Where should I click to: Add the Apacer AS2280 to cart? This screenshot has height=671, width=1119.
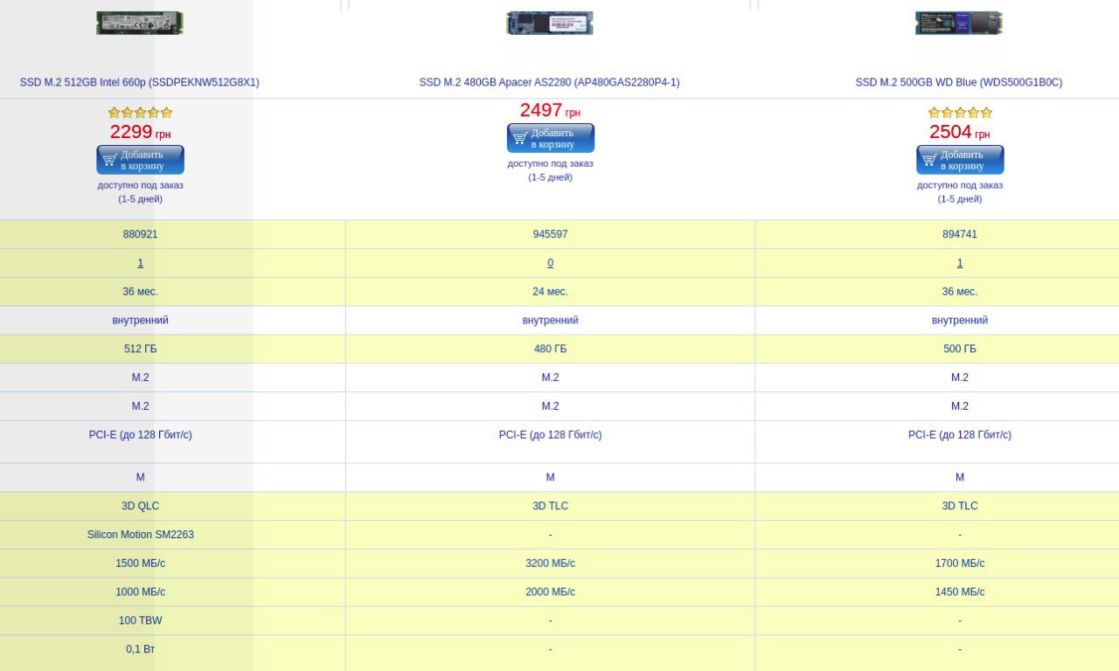pos(550,138)
